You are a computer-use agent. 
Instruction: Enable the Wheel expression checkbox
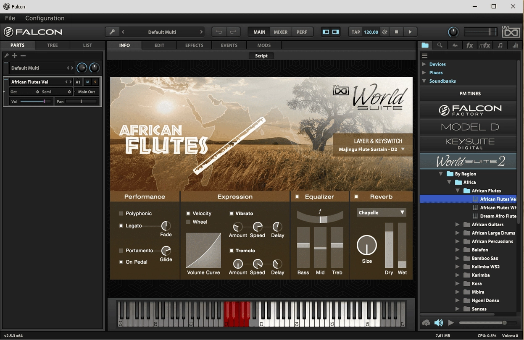coord(188,222)
